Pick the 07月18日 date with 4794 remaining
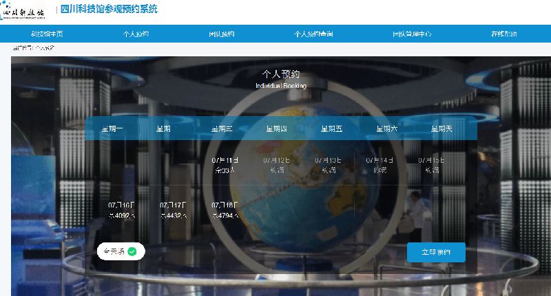Viewport: 551px width, 296px height. [225, 209]
